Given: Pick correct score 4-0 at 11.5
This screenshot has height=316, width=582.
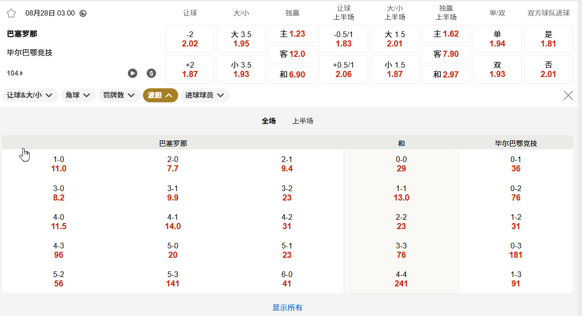Looking at the screenshot, I should (59, 222).
